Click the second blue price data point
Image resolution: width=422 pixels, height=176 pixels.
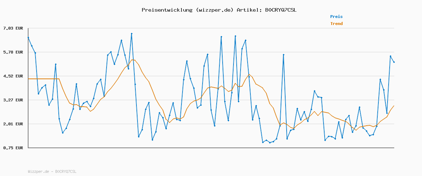pos(32,46)
